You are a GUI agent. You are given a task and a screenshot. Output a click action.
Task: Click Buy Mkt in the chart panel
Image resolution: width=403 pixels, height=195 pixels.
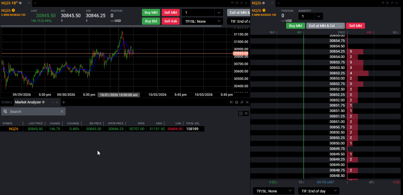(x=151, y=13)
